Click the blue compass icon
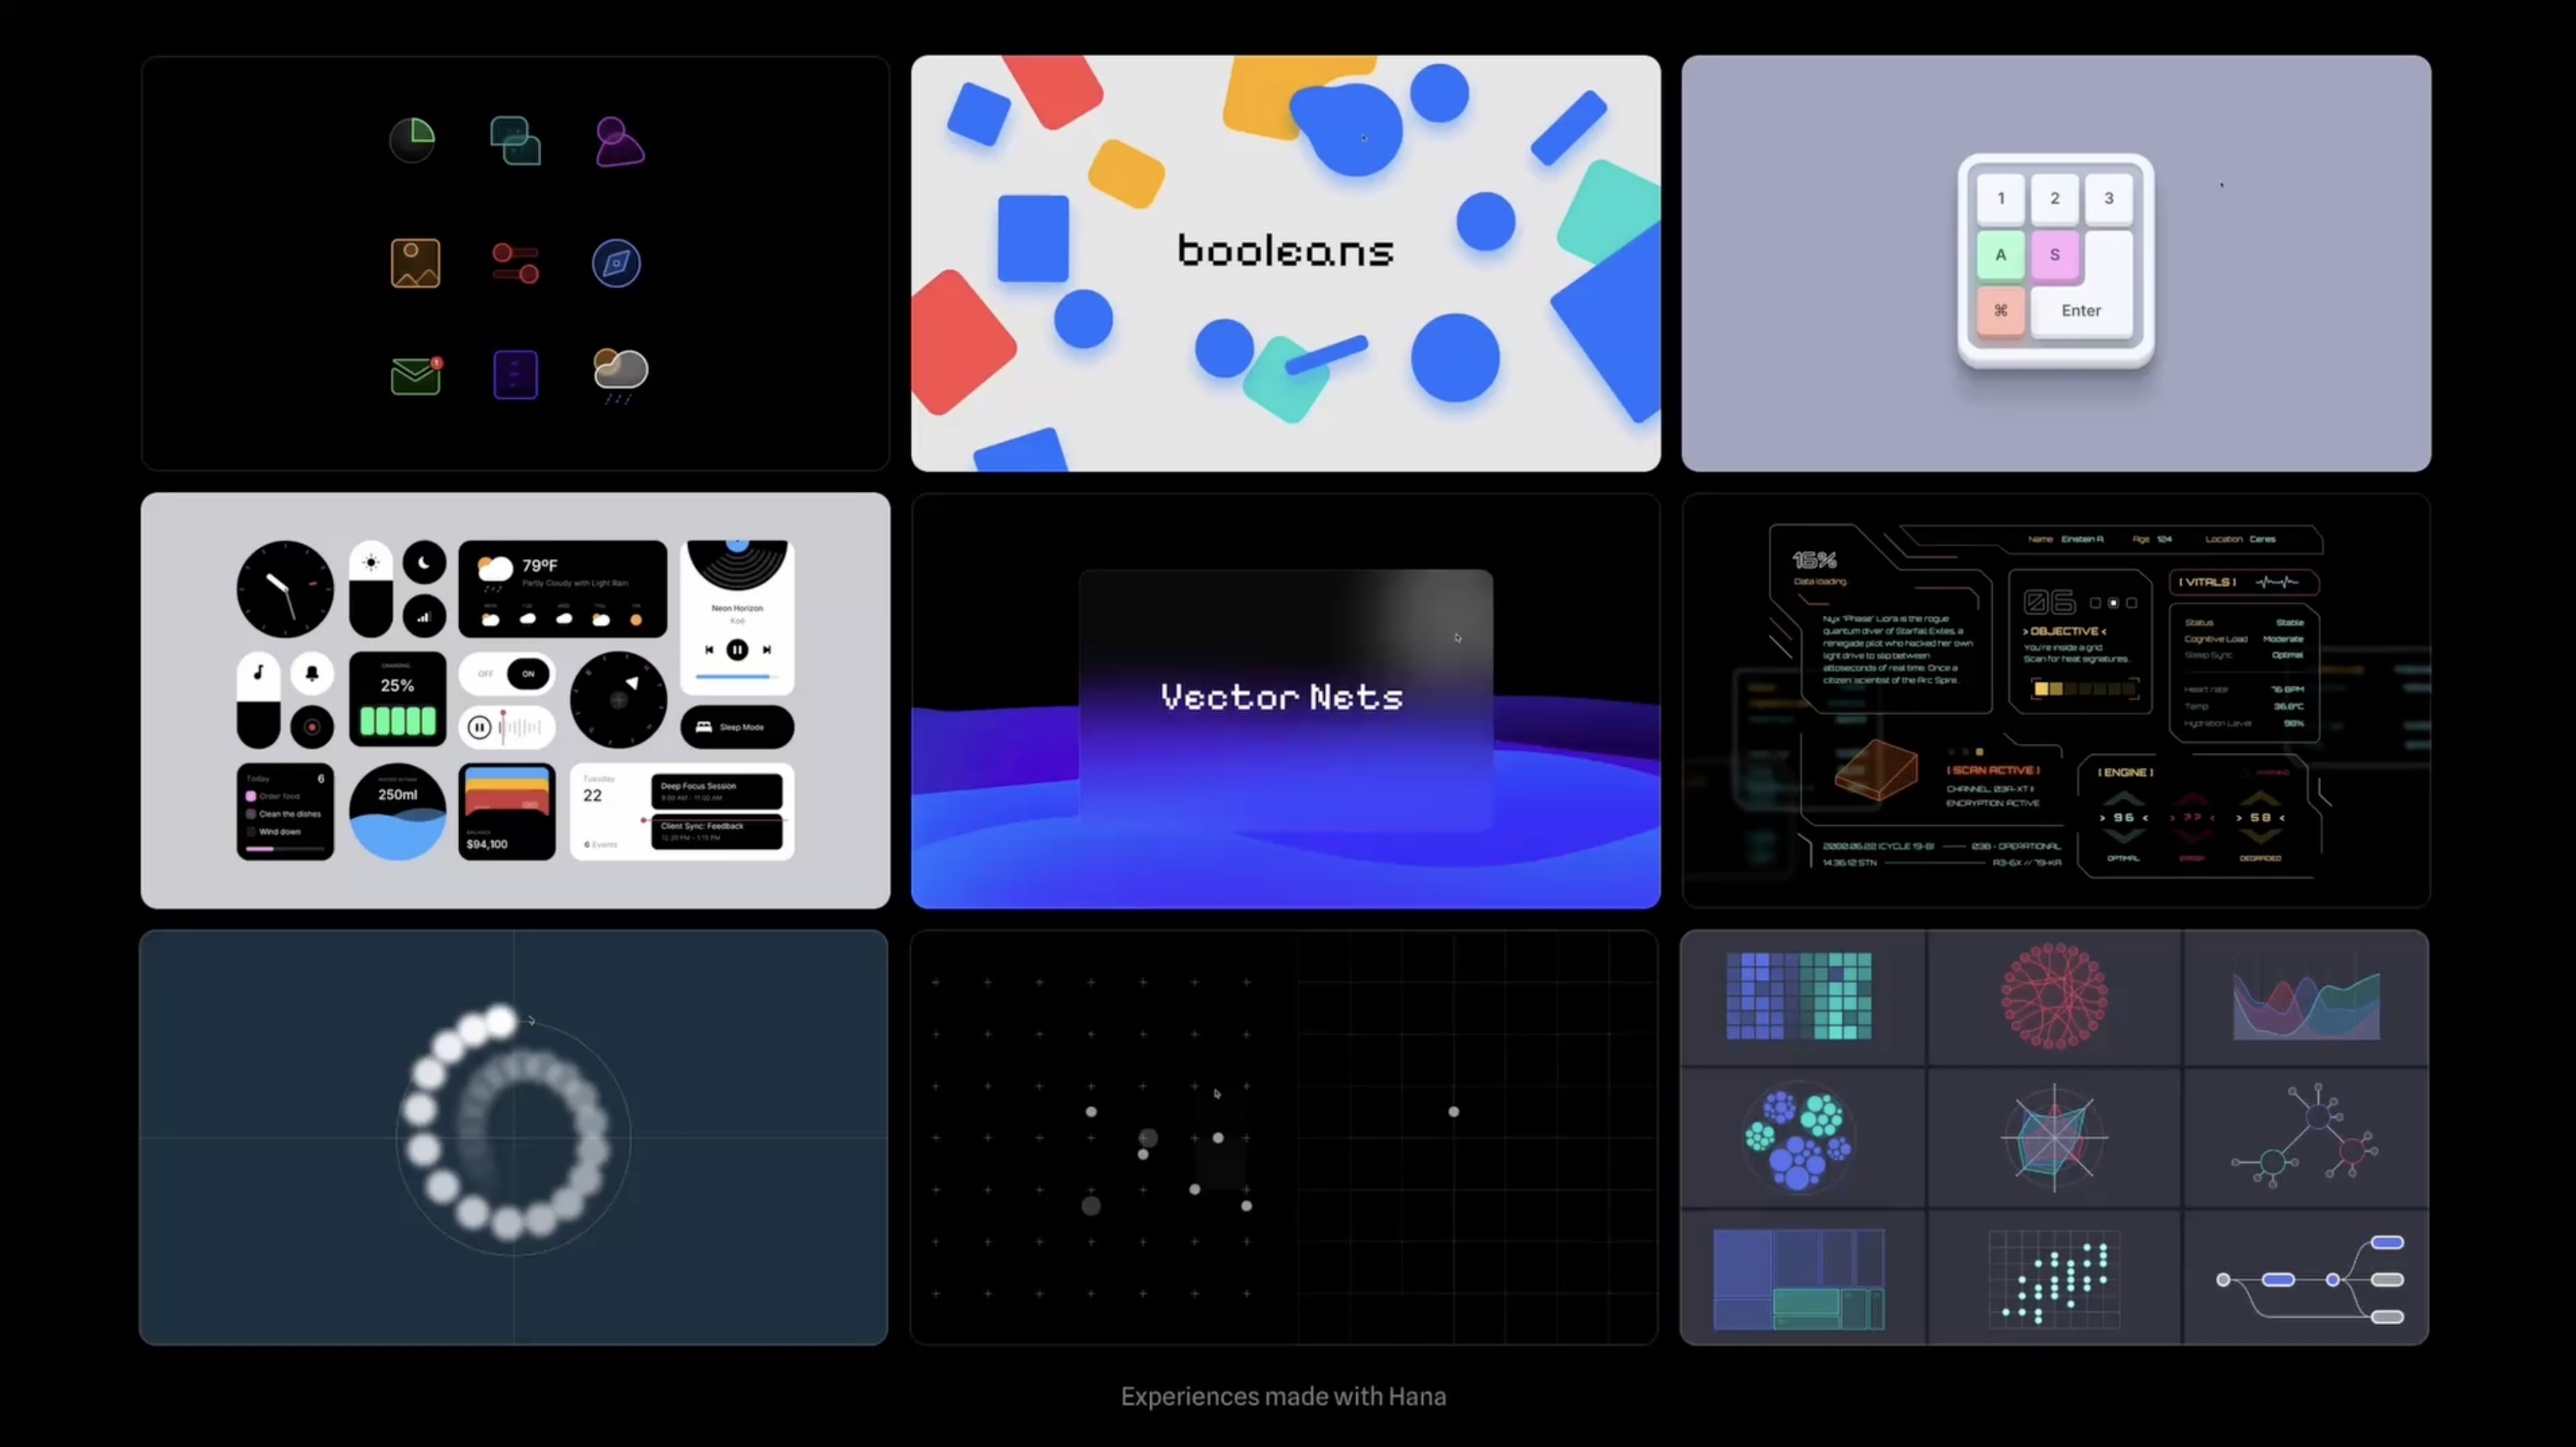The image size is (2576, 1447). tap(616, 264)
